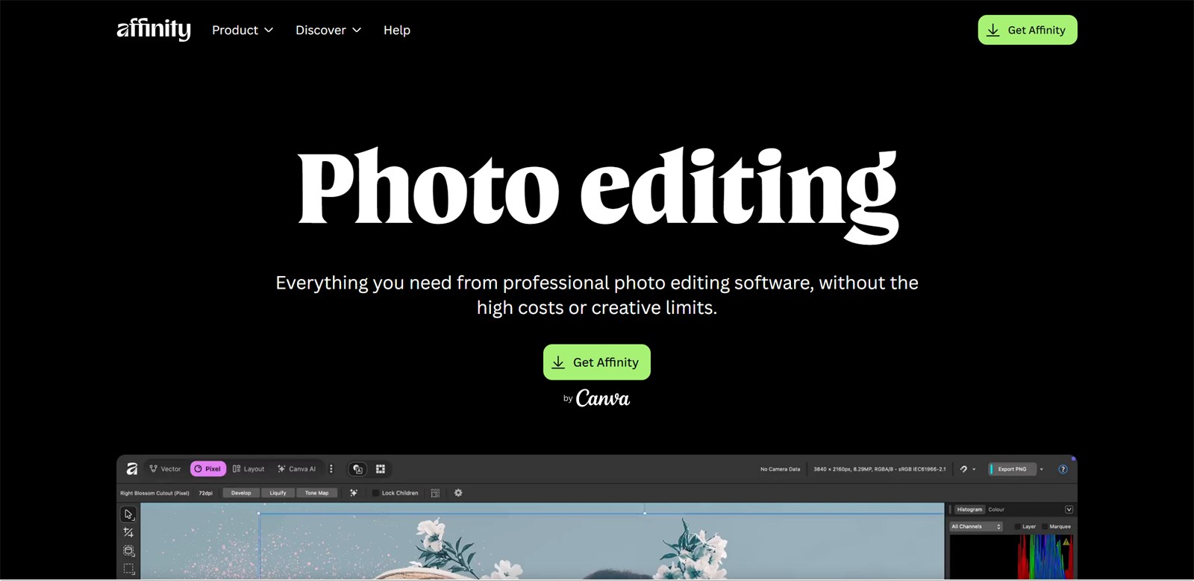Click the 72dpi value
The image size is (1194, 581).
point(206,493)
